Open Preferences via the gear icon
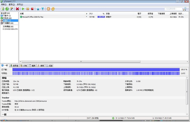Screen dimensions: 190x122 [53, 9]
